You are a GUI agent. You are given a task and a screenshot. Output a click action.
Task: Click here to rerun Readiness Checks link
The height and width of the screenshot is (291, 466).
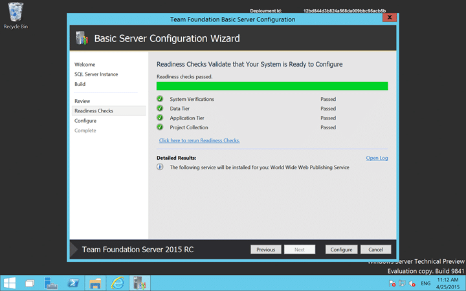[x=199, y=140]
